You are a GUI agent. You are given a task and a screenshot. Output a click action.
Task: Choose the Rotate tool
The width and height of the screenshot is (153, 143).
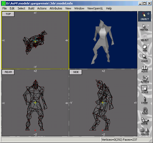coord(145,79)
